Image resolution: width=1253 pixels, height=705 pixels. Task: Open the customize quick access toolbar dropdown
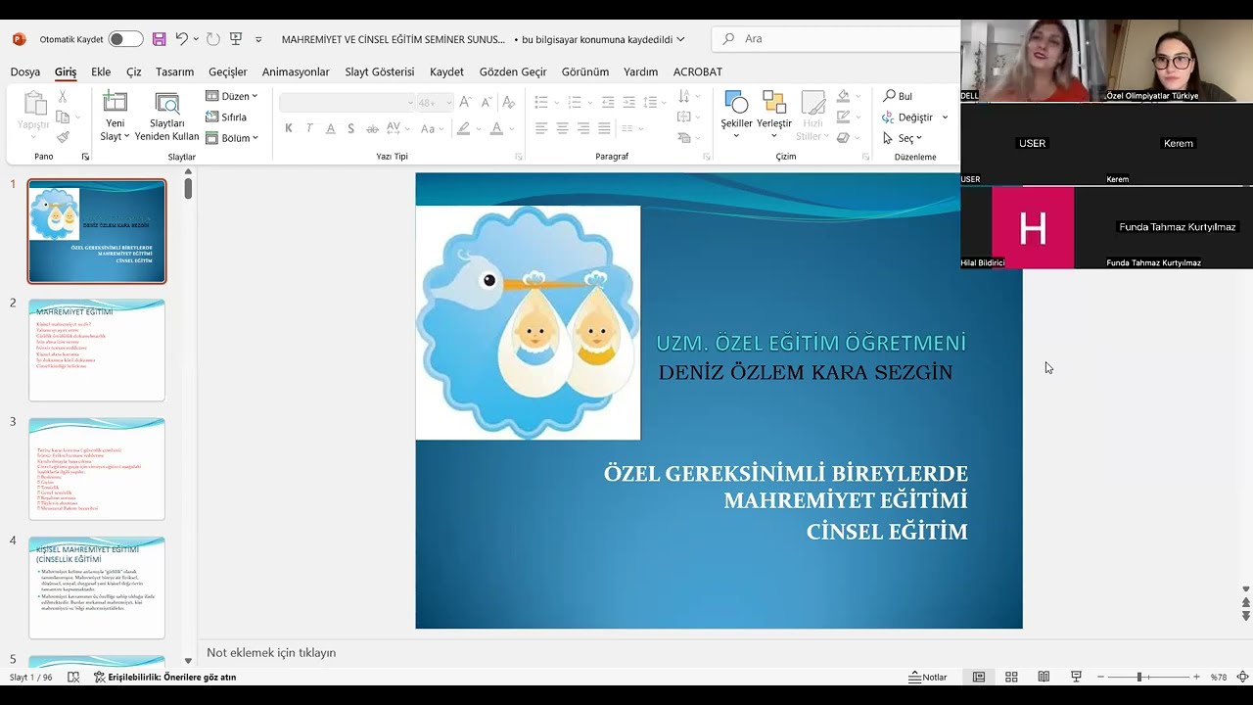pyautogui.click(x=258, y=39)
